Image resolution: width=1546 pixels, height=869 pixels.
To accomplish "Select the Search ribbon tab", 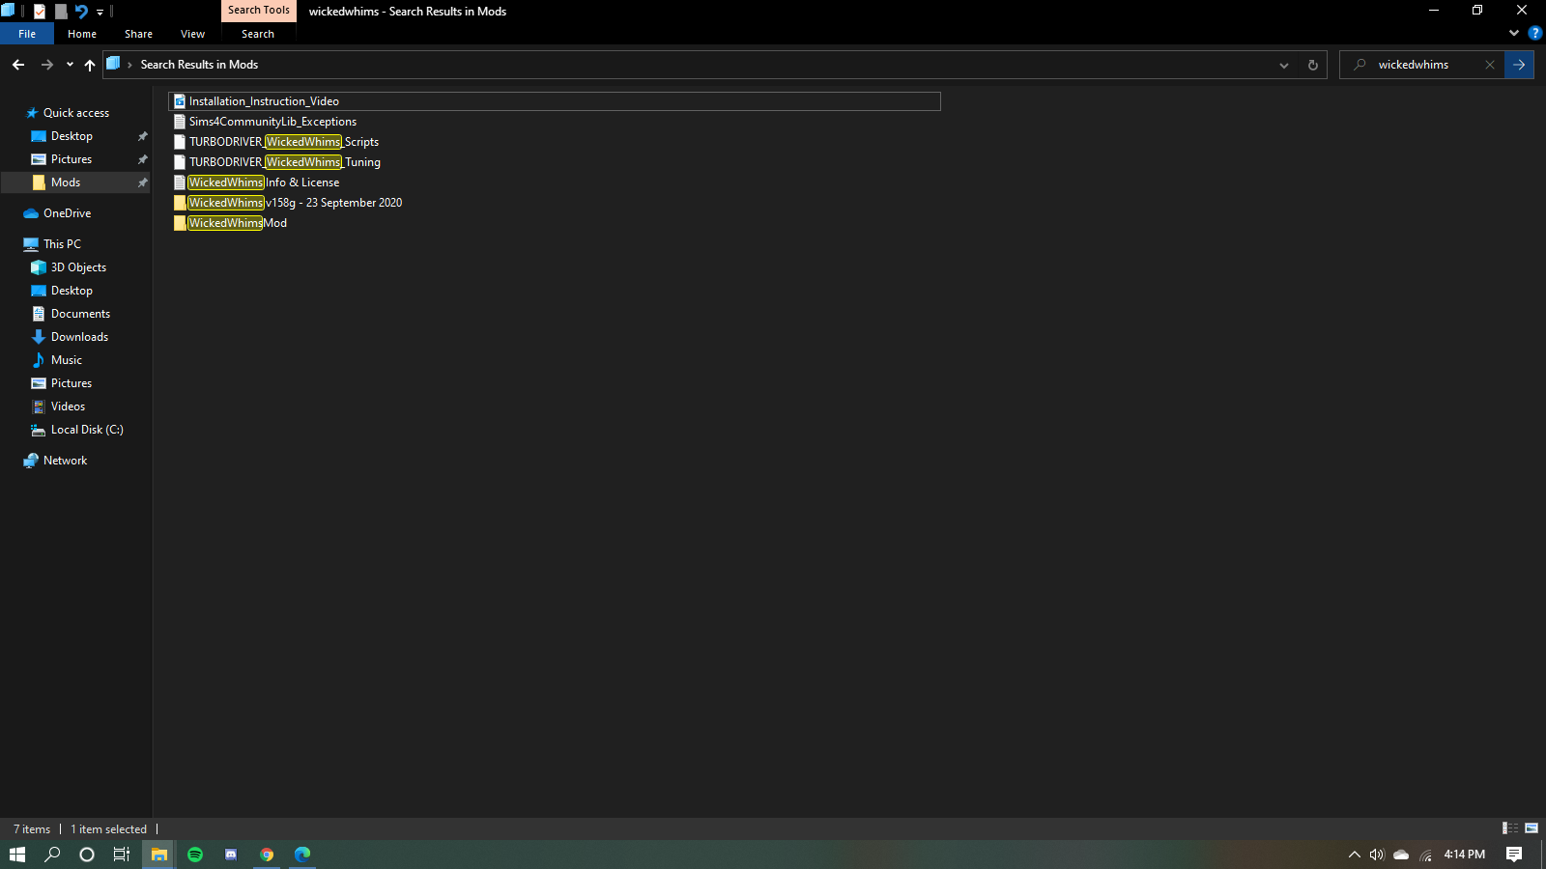I will pos(258,34).
